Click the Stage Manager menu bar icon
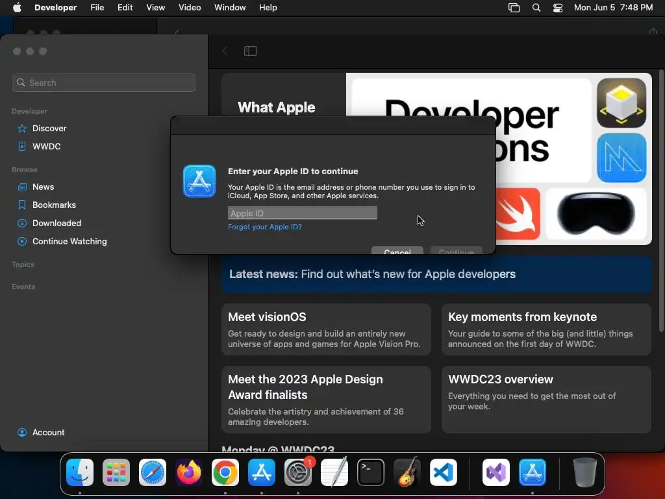665x499 pixels. point(514,8)
